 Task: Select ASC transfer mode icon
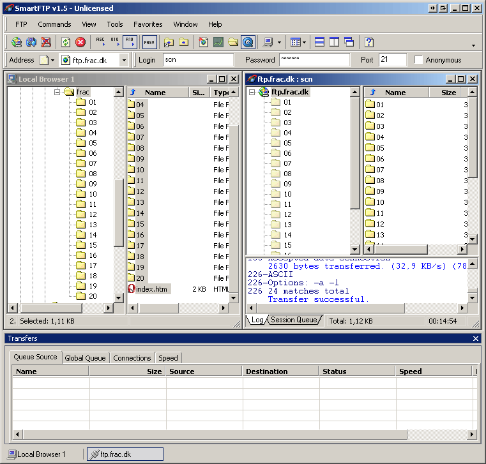pyautogui.click(x=100, y=42)
